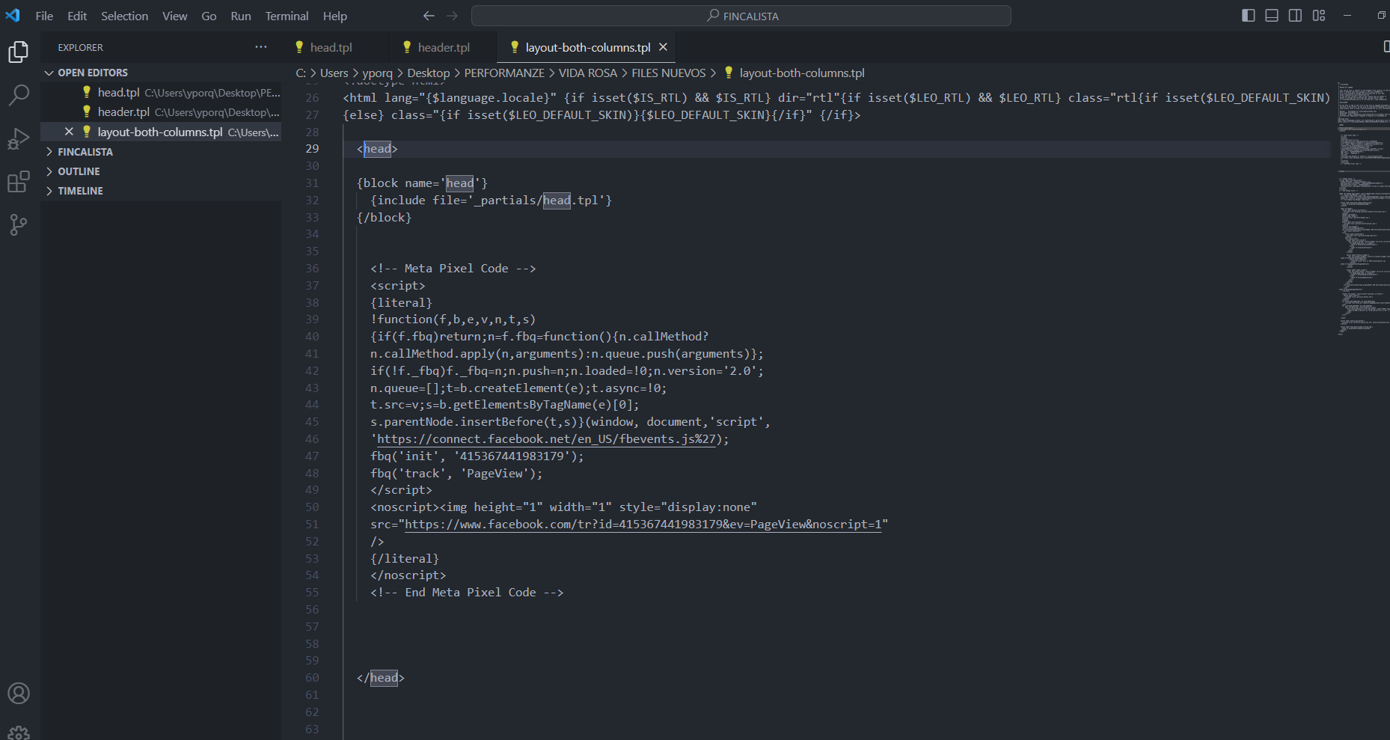
Task: Open Customize Layout options
Action: (1319, 16)
